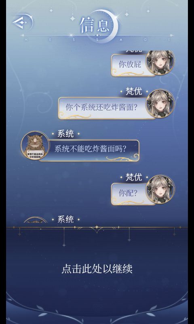194x324 pixels.
Task: Tap the star ornament on the divider line
Action: click(x=97, y=228)
